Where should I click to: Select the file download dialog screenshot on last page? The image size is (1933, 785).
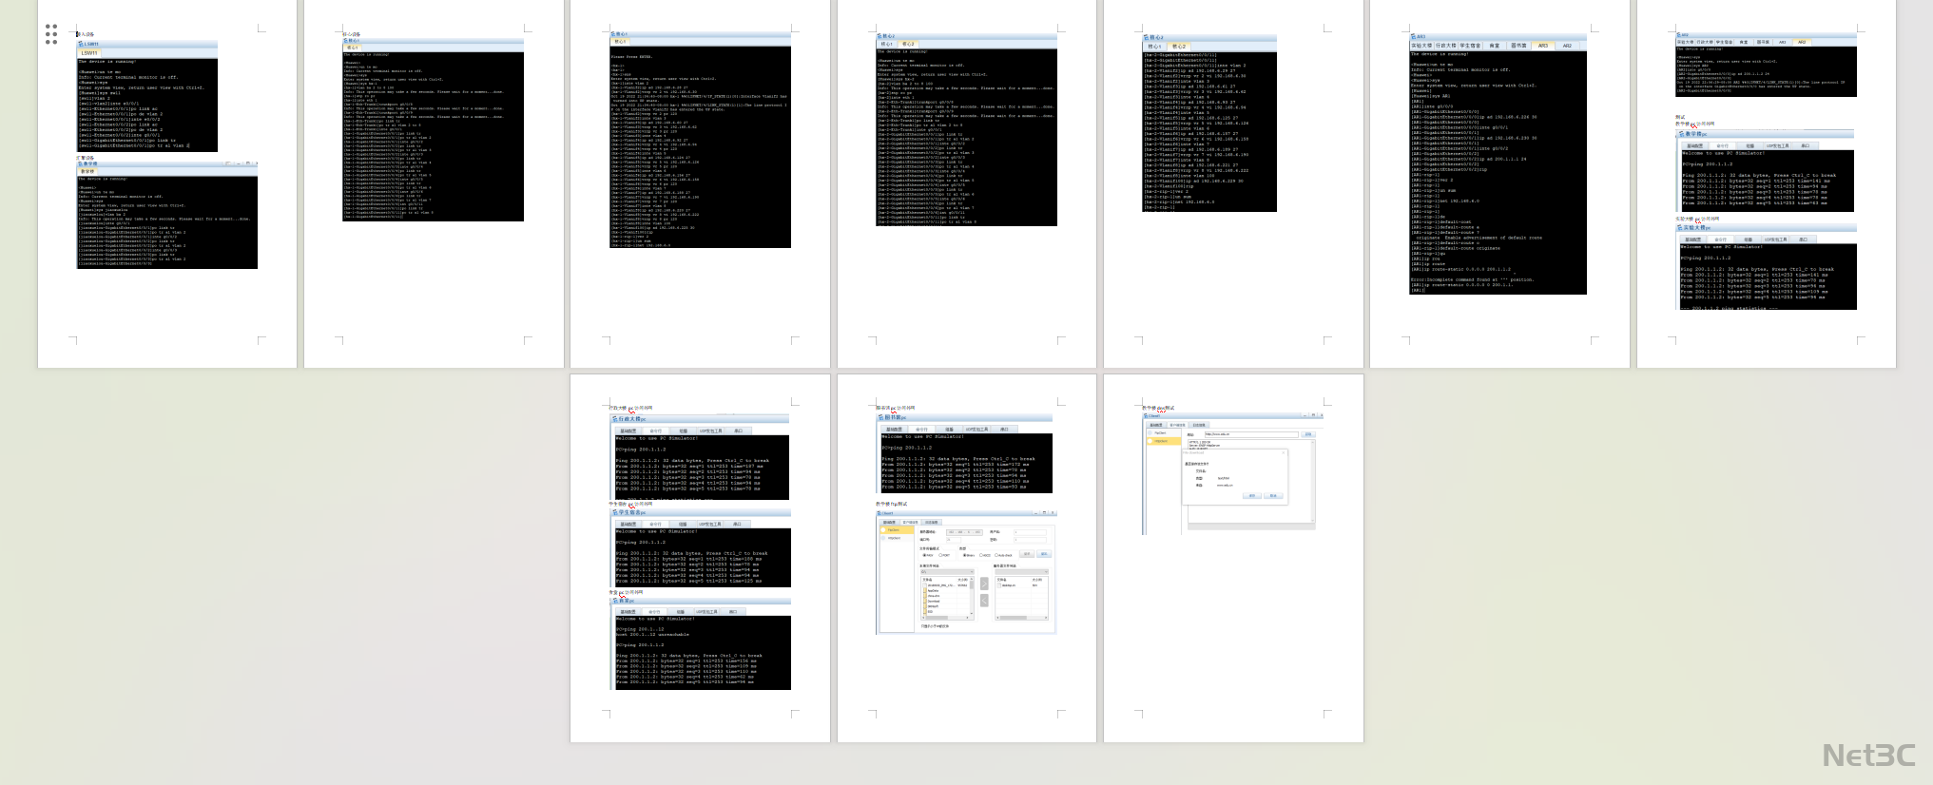tap(1234, 471)
